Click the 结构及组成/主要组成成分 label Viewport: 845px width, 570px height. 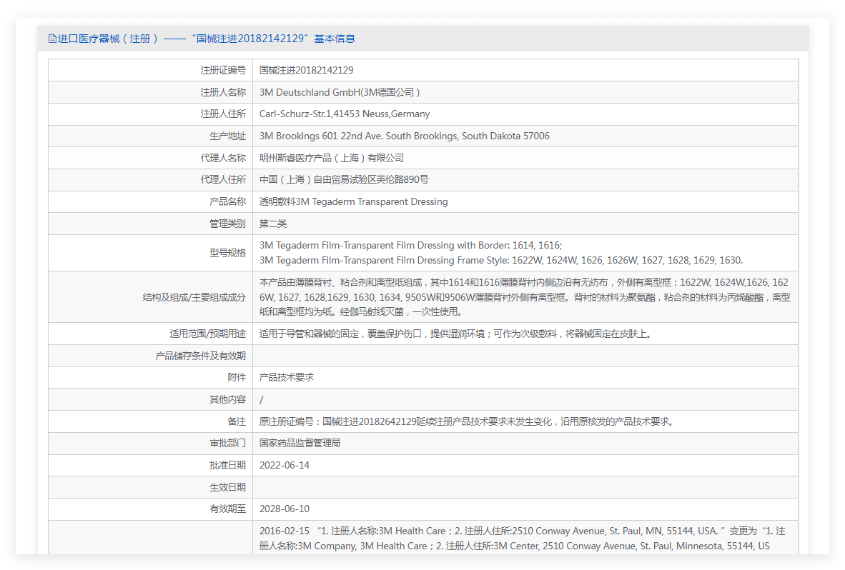coord(194,297)
